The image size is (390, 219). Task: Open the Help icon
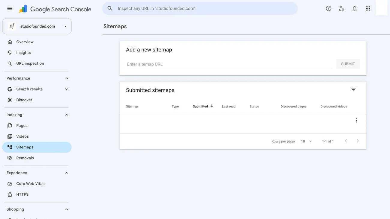[328, 8]
